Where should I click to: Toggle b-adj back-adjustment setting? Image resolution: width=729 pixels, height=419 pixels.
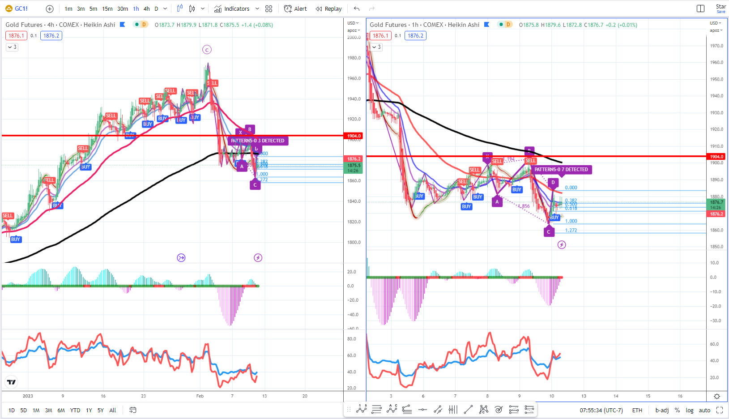pyautogui.click(x=662, y=410)
